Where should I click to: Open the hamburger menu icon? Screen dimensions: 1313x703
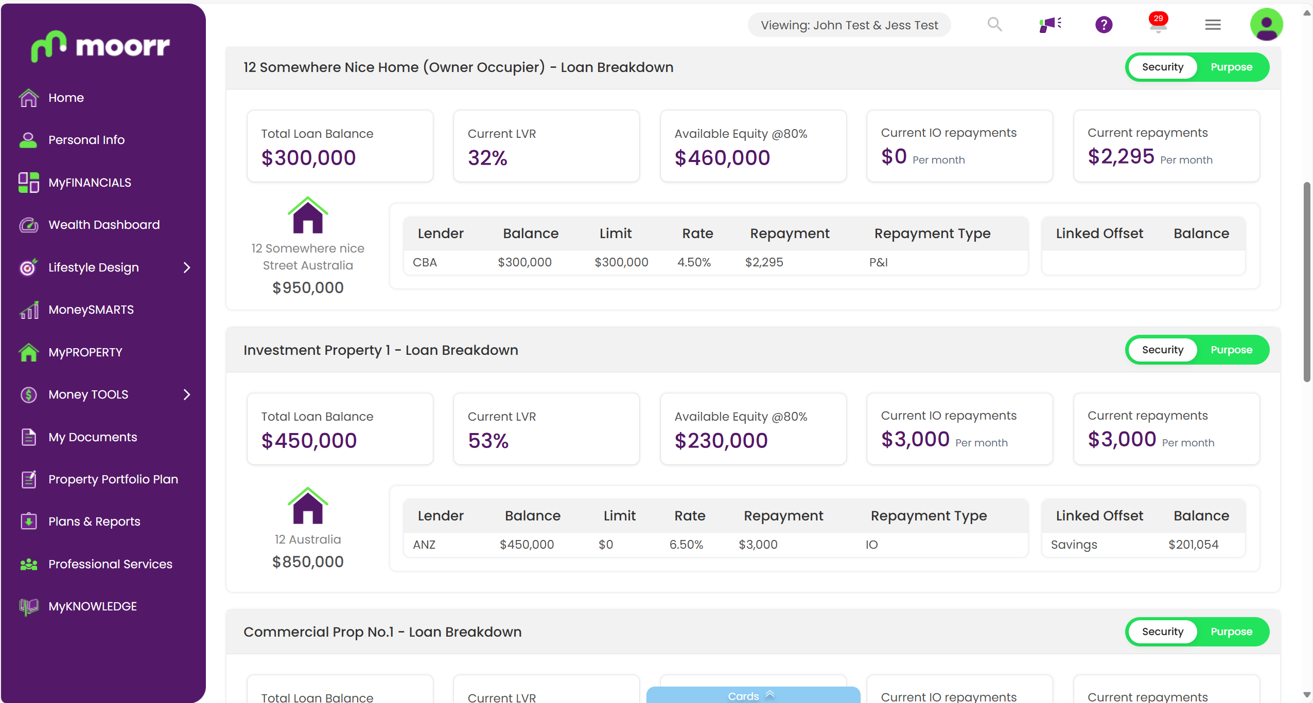(1213, 24)
